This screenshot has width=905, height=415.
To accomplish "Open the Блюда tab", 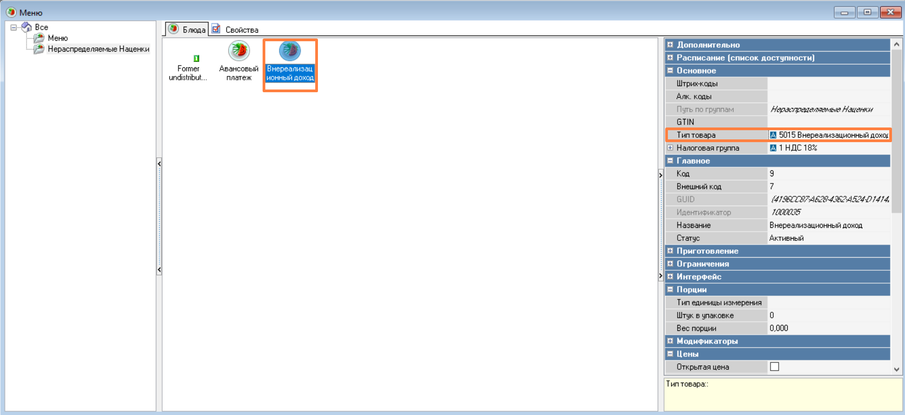I will [187, 29].
